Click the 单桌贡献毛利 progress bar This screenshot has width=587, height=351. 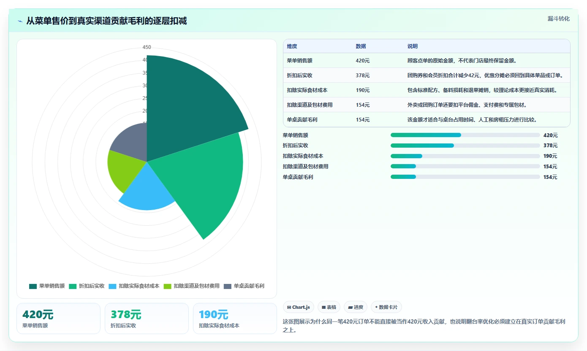pos(465,177)
